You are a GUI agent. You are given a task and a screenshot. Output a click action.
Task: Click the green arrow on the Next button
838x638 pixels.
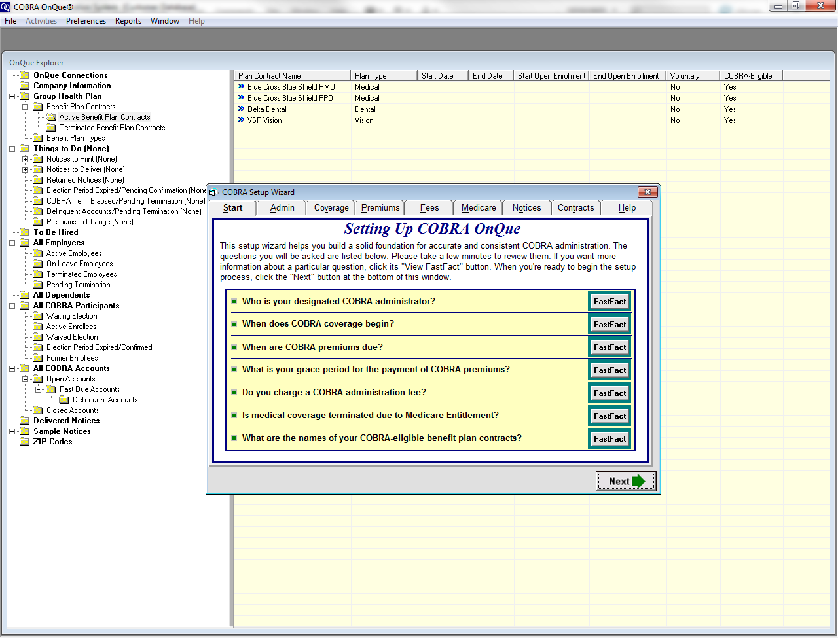click(x=638, y=482)
